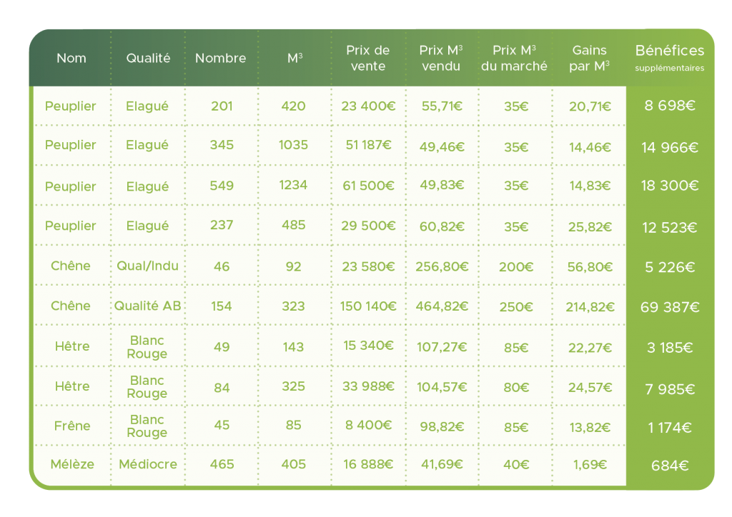Click the Bénéfices supplémentaires header
Viewport: 732px width, 517px height.
click(669, 58)
